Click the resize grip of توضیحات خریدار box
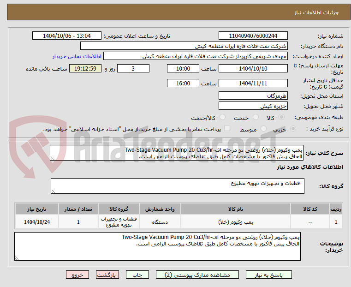The width and height of the screenshot is (351, 287). [17, 258]
